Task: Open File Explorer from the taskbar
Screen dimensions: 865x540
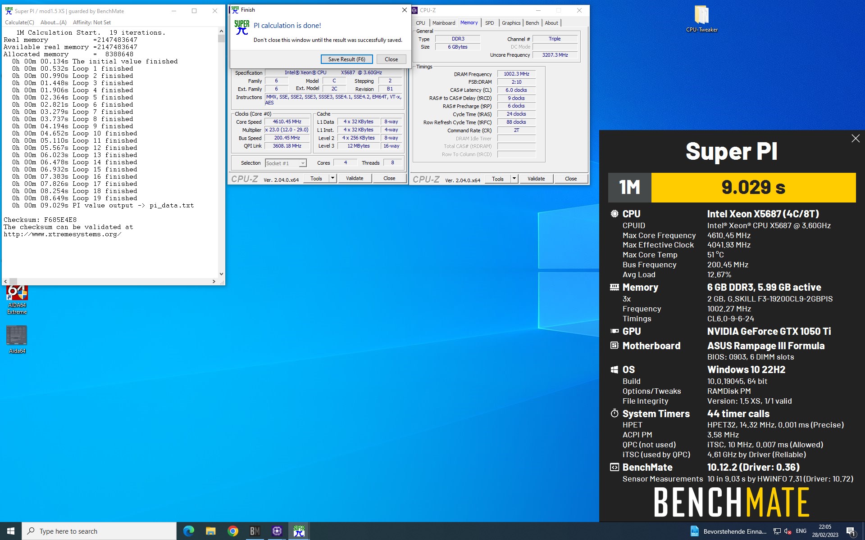Action: coord(210,531)
